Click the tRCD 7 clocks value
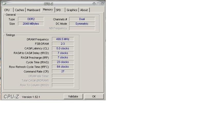The height and width of the screenshot is (135, 216). coord(63,53)
